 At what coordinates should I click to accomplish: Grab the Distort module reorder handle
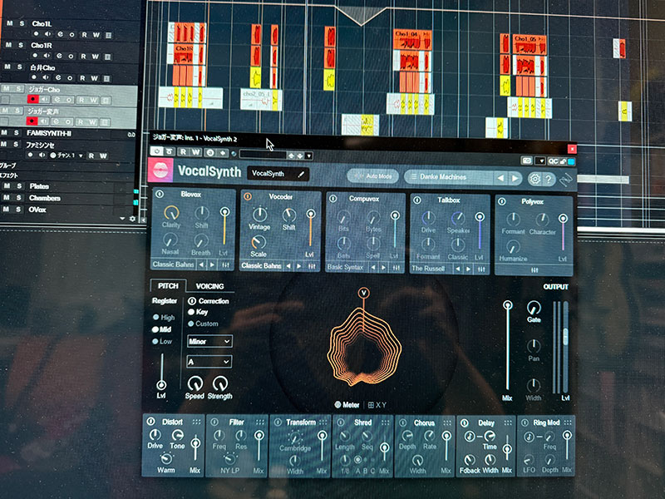(x=196, y=422)
